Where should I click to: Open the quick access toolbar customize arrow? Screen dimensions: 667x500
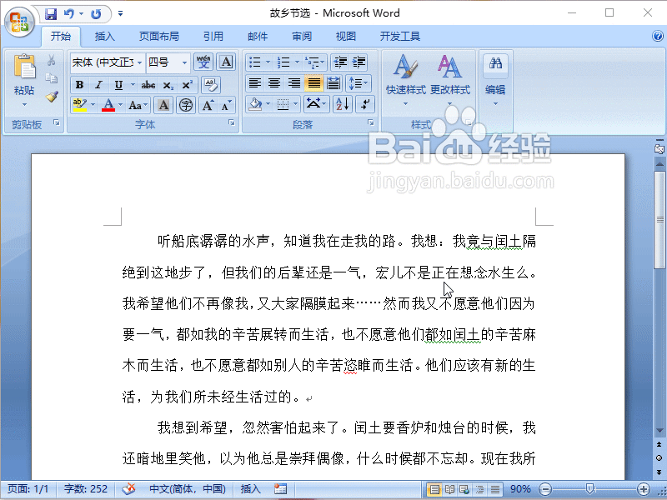[x=120, y=14]
